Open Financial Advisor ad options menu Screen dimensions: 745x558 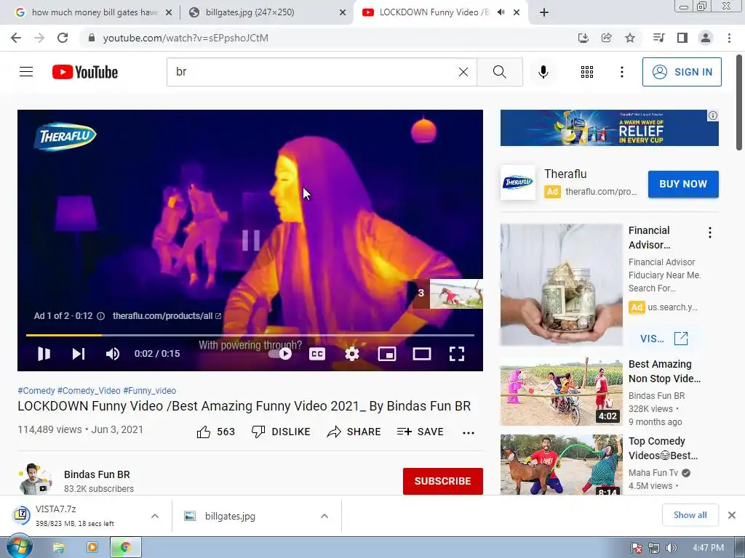coord(710,232)
